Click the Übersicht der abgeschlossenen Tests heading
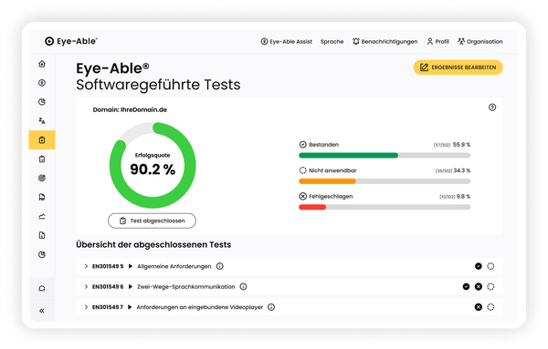 153,245
